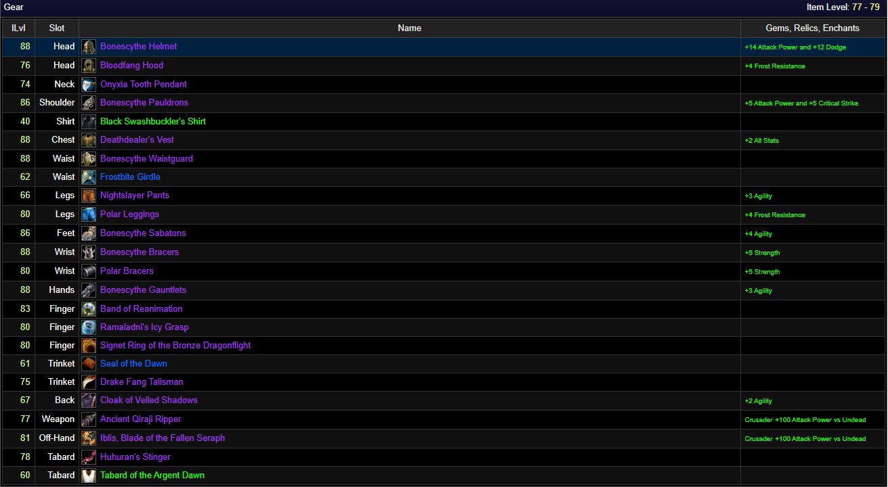Click the Deathdealer's Vest item icon
Screen dimensions: 888x487
[x=89, y=140]
